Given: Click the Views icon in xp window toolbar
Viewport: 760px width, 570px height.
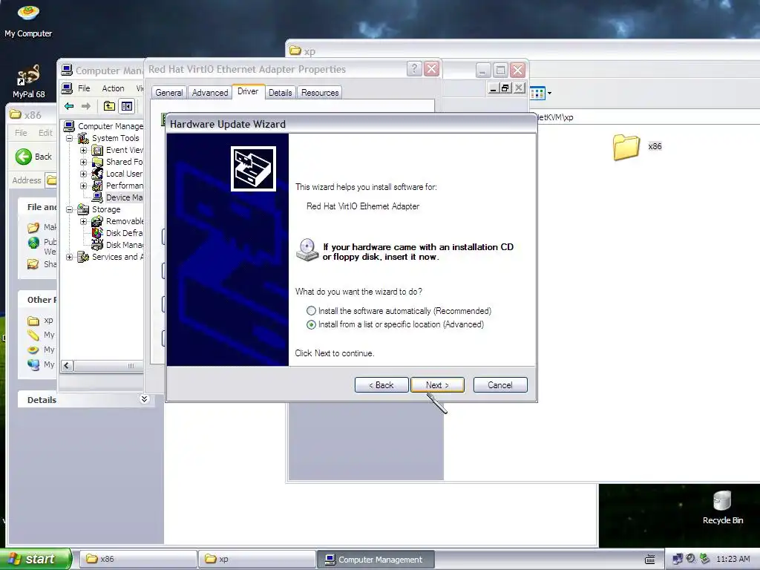Looking at the screenshot, I should click(537, 93).
